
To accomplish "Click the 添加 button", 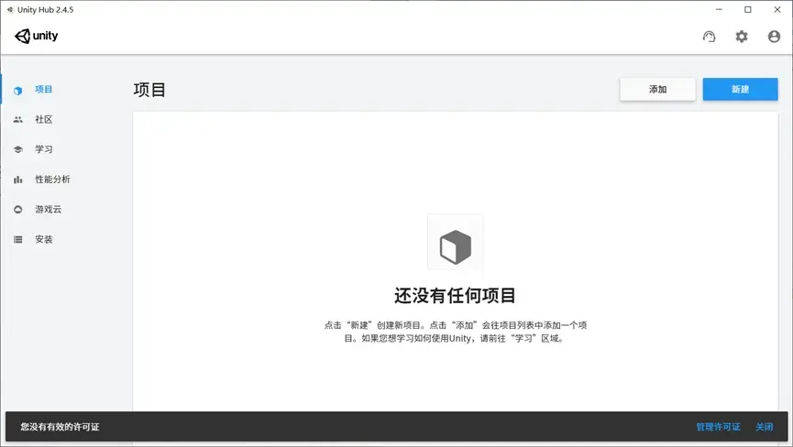I will pos(658,90).
